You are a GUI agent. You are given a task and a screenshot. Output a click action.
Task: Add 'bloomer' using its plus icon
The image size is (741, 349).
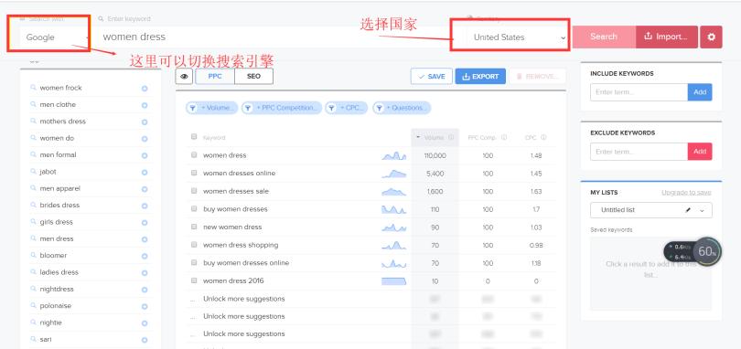click(145, 256)
